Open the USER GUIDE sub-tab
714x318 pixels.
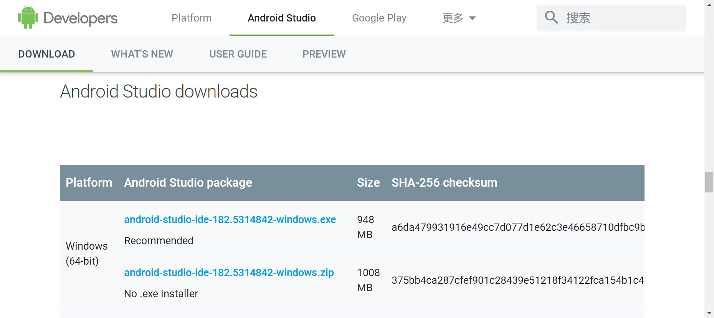pos(238,54)
